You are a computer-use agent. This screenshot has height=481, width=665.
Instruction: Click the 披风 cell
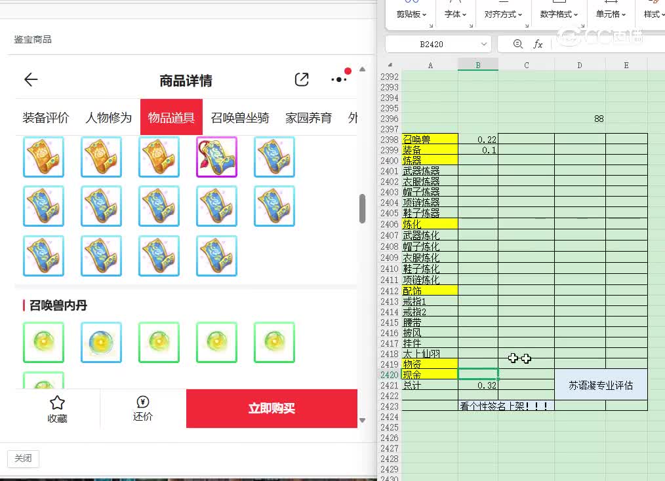tap(430, 333)
